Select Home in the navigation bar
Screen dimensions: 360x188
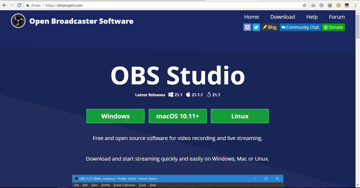[x=251, y=17]
